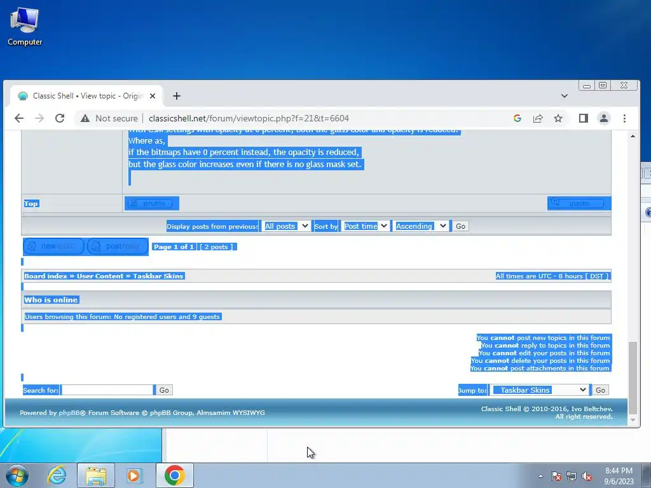Image resolution: width=651 pixels, height=488 pixels.
Task: Click the Action Center flag icon
Action: [556, 476]
